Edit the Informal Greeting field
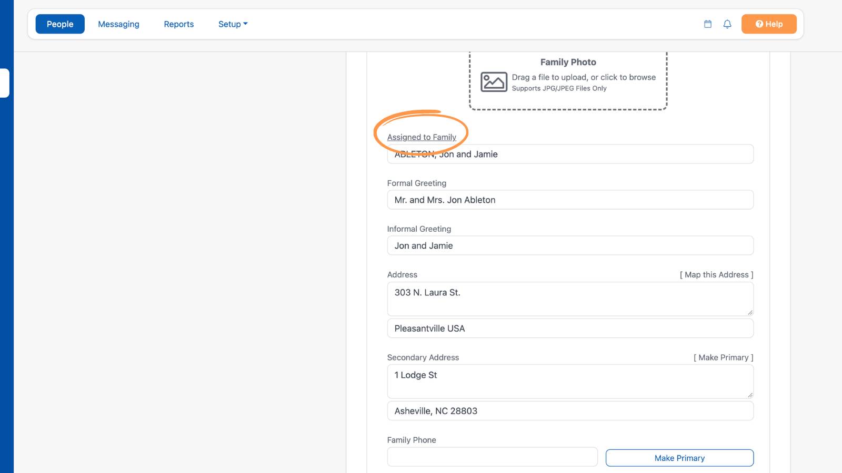 coord(570,245)
